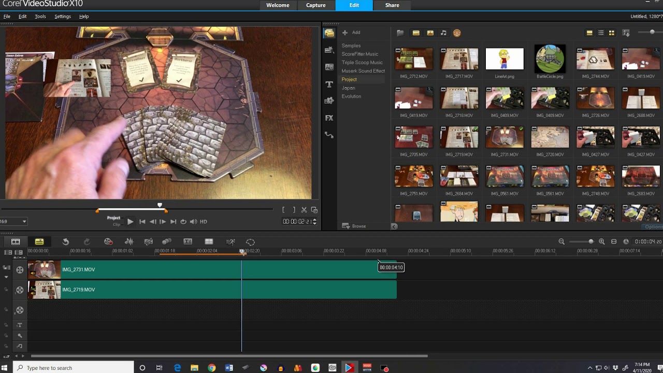Select the Japan library folder
The width and height of the screenshot is (663, 373).
pos(349,88)
